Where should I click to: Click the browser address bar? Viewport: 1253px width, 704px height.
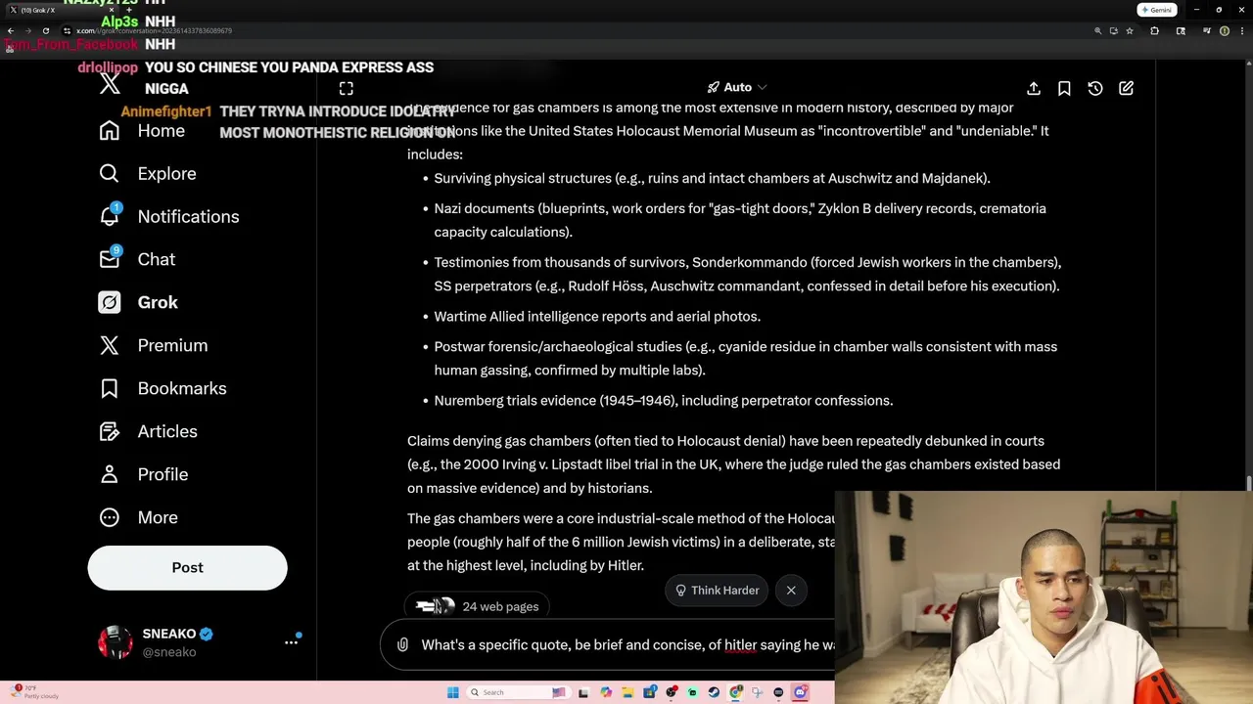[x=578, y=30]
